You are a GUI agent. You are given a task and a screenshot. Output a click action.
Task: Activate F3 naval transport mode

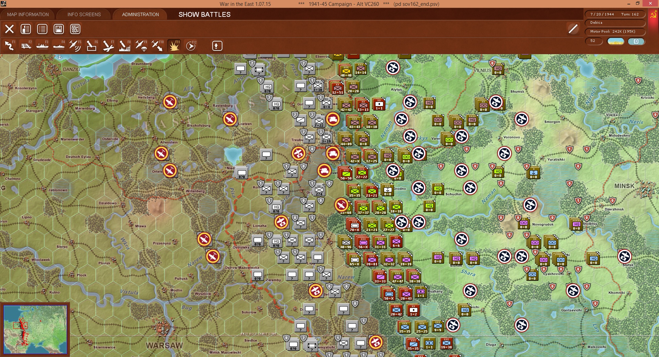pyautogui.click(x=42, y=46)
